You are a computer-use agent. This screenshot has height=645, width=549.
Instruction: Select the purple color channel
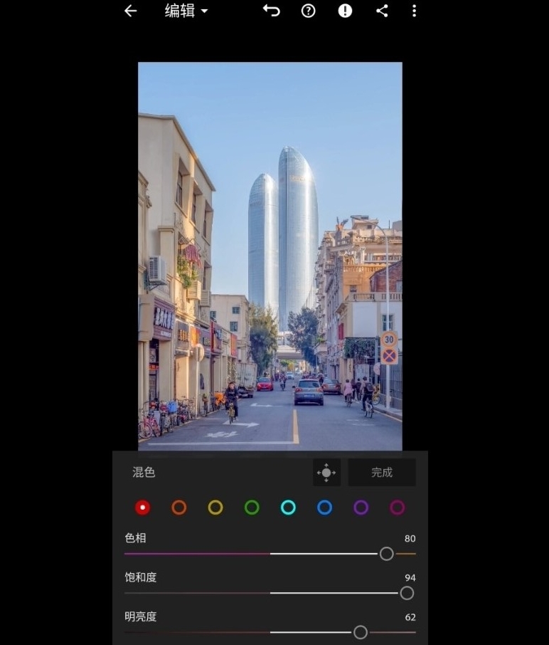(x=361, y=508)
